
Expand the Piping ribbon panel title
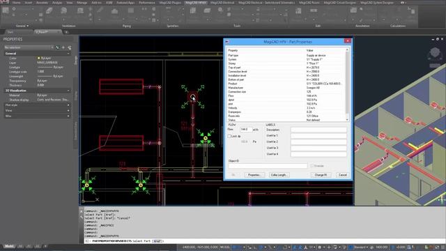127,26
